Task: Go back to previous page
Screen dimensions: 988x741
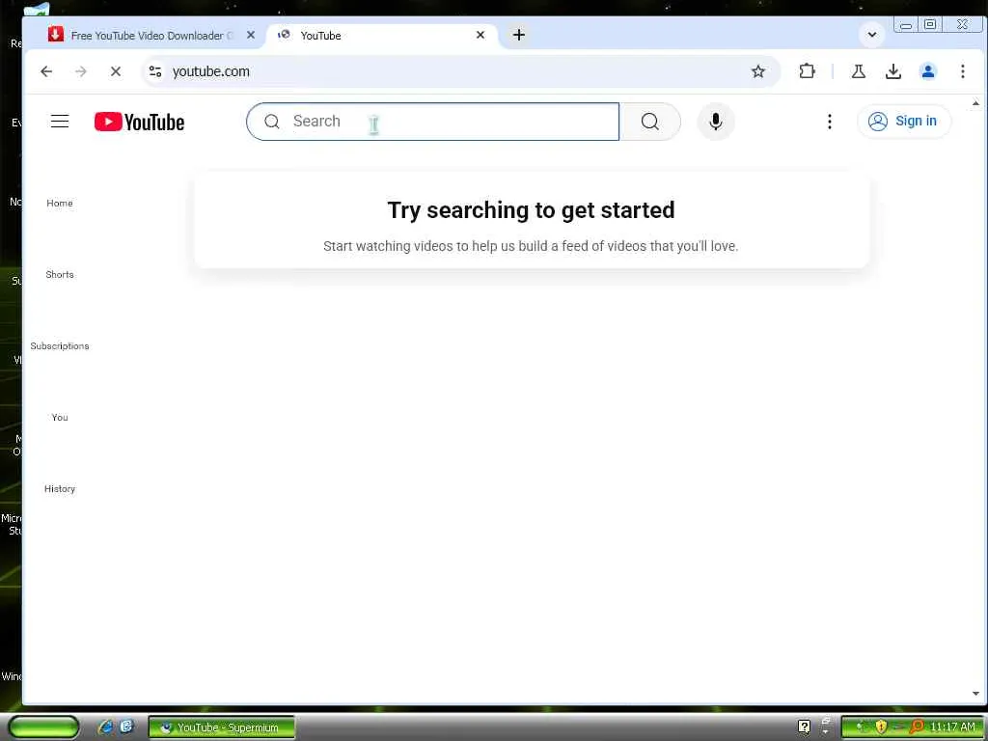Action: (x=46, y=71)
